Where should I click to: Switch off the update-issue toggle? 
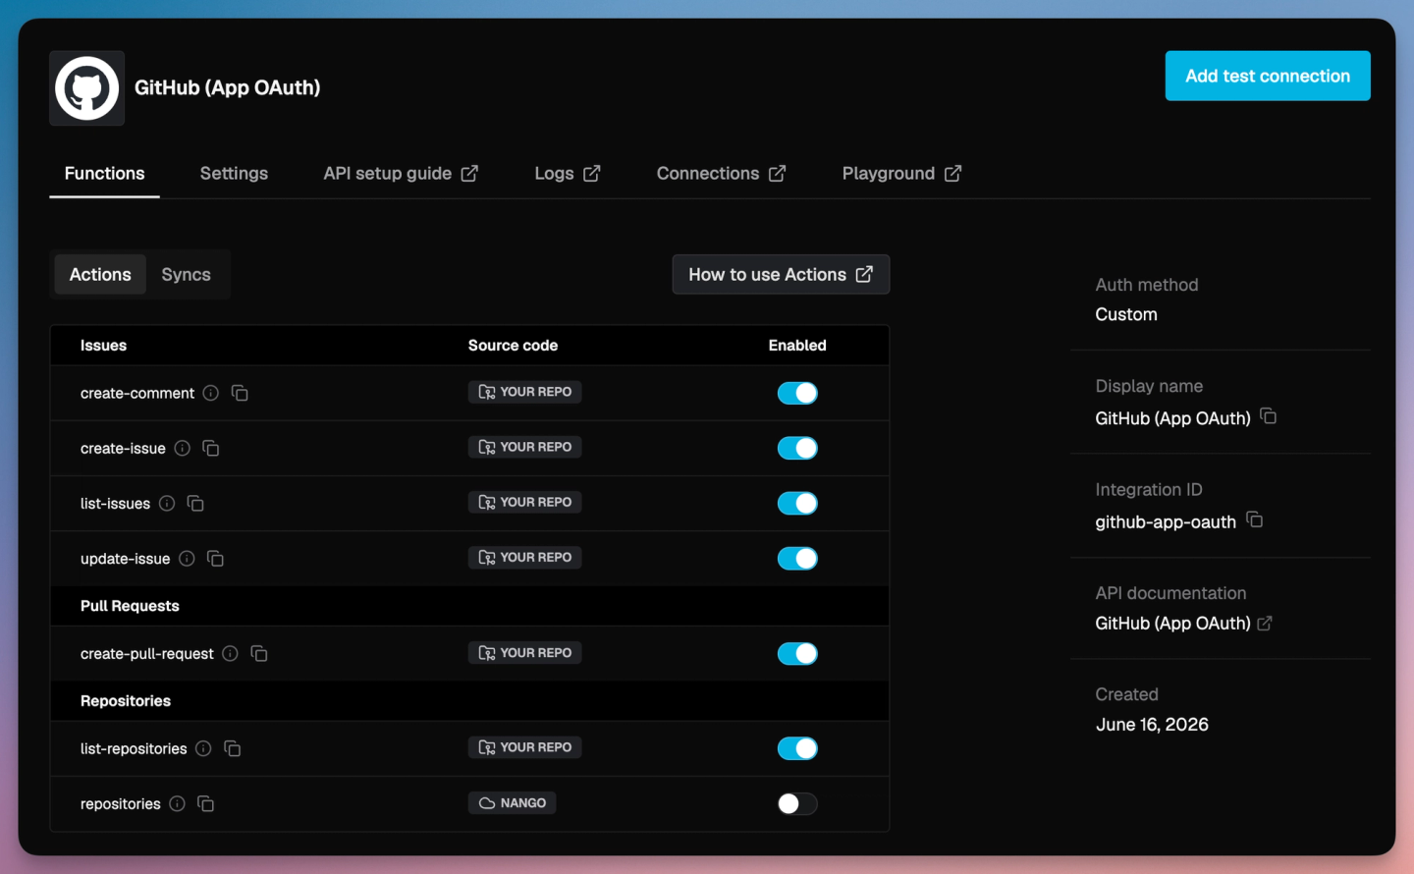(x=797, y=559)
